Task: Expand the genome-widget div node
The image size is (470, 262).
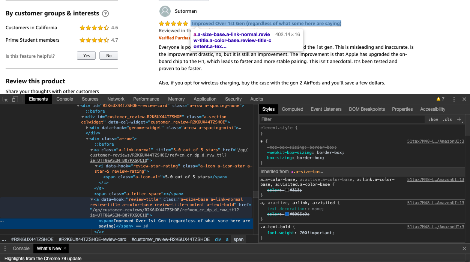Action: (87, 128)
